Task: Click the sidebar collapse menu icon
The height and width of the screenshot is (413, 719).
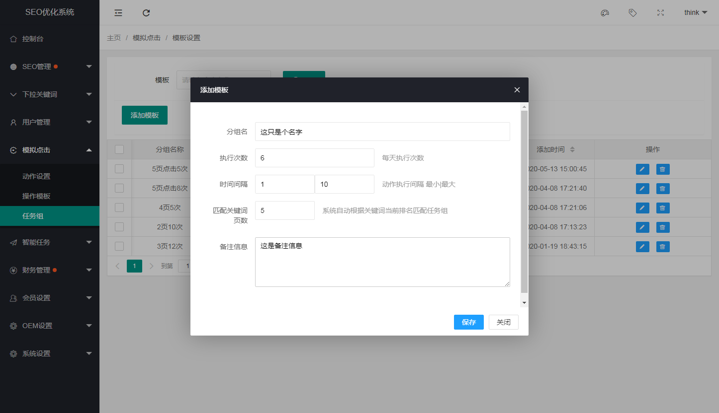Action: pyautogui.click(x=118, y=13)
